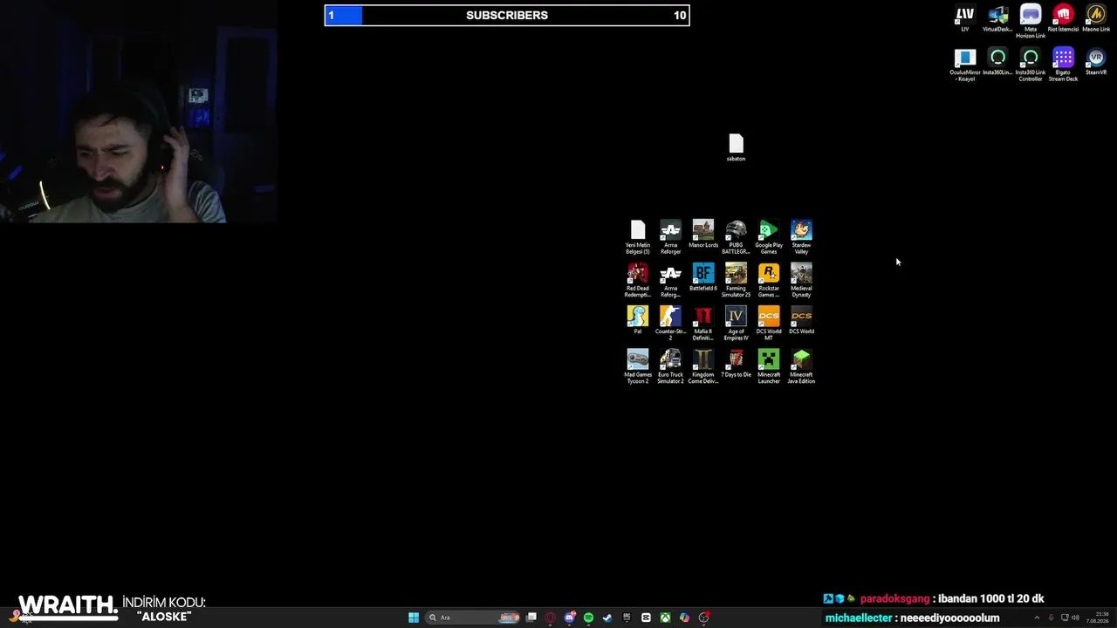The width and height of the screenshot is (1117, 628).
Task: Select the Minecraft Java Edition icon
Action: (x=801, y=367)
